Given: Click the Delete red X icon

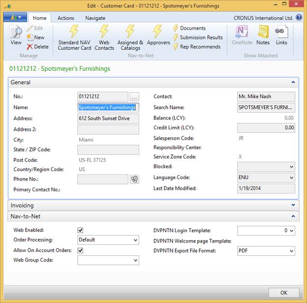Looking at the screenshot, I should pos(30,47).
